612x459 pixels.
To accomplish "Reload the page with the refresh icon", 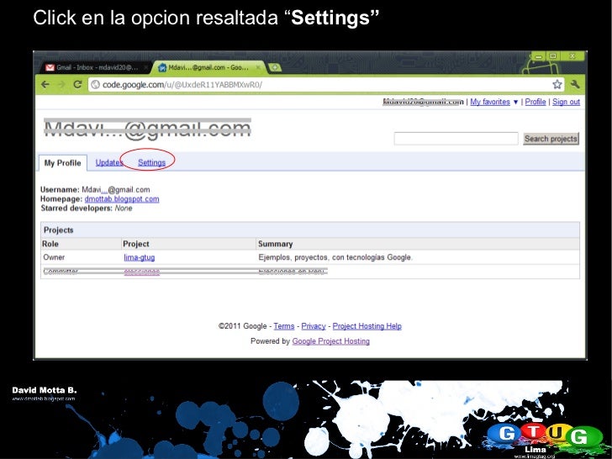I will (77, 84).
